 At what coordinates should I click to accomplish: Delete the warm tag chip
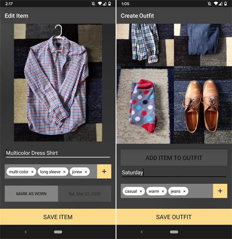(x=163, y=191)
